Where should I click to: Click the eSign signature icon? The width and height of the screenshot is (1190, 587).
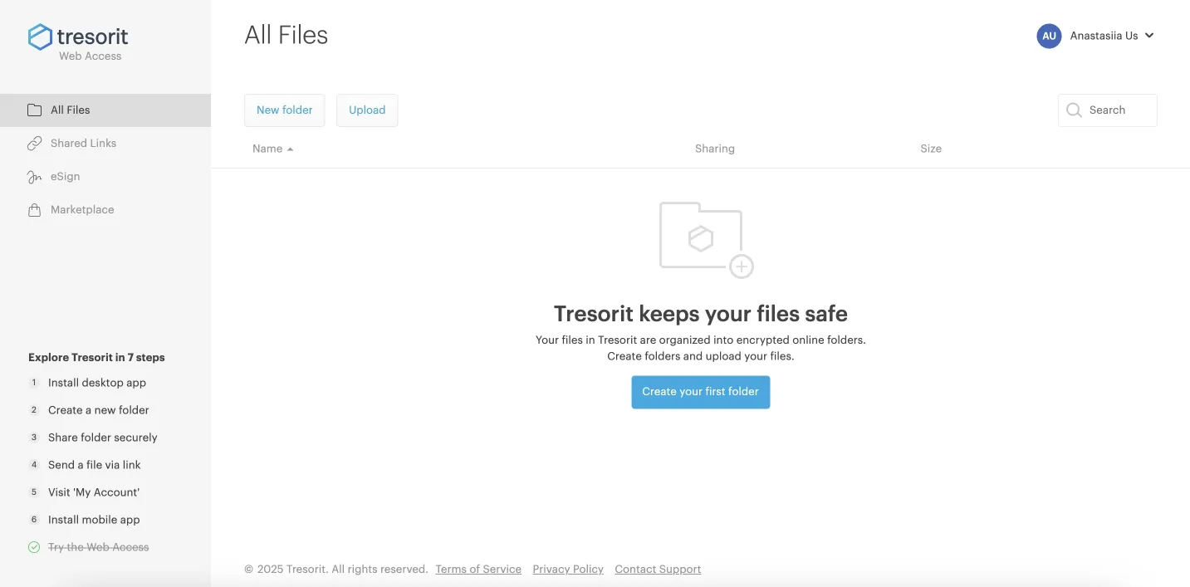33,176
